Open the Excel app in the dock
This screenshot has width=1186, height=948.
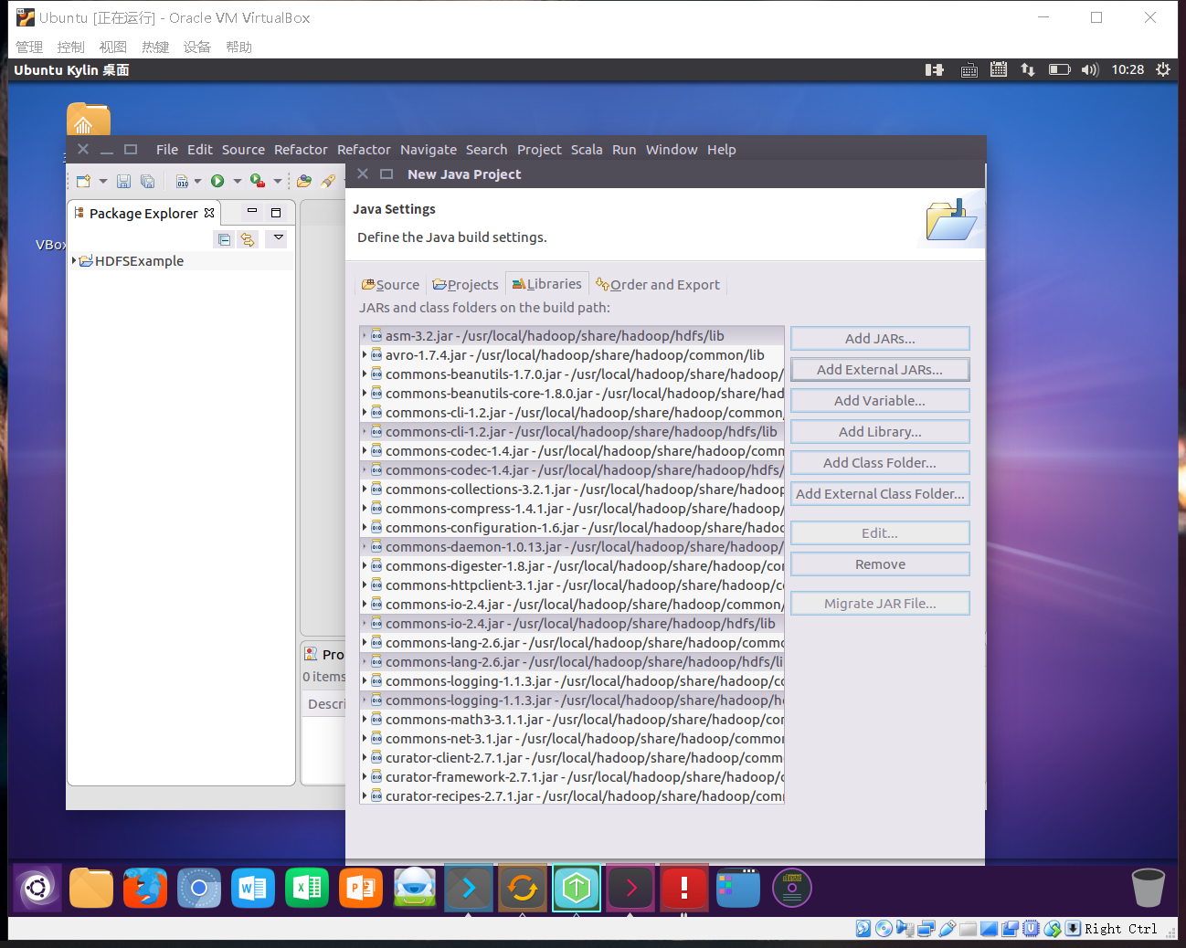(307, 888)
